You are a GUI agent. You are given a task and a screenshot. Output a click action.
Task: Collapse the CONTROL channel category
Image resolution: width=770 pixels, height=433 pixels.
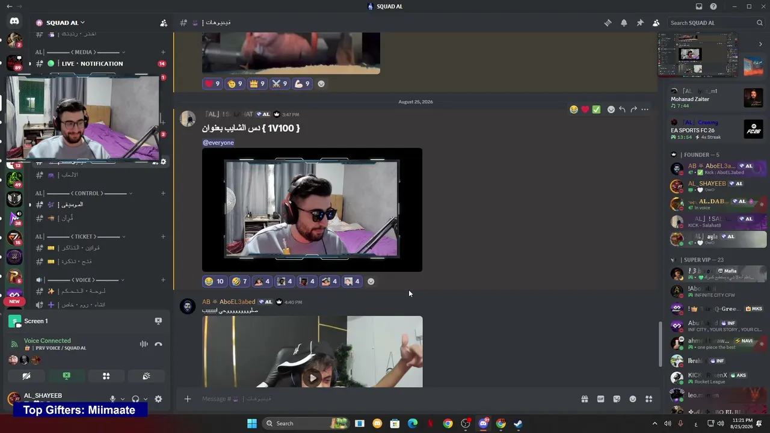[84, 193]
